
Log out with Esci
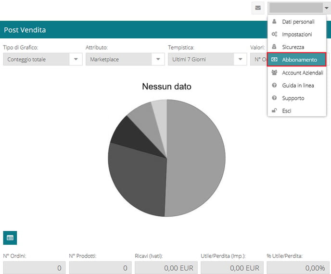pos(297,111)
